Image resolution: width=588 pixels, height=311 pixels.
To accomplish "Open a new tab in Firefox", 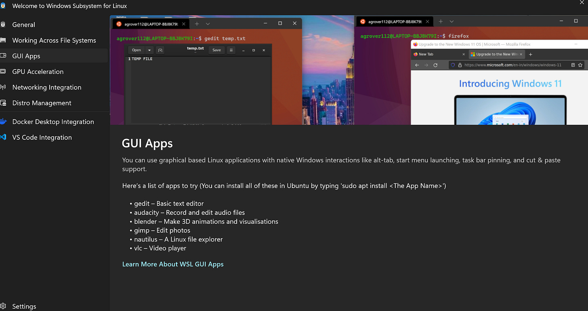I will tap(531, 54).
